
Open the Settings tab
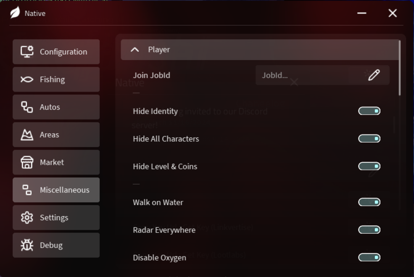[56, 218]
